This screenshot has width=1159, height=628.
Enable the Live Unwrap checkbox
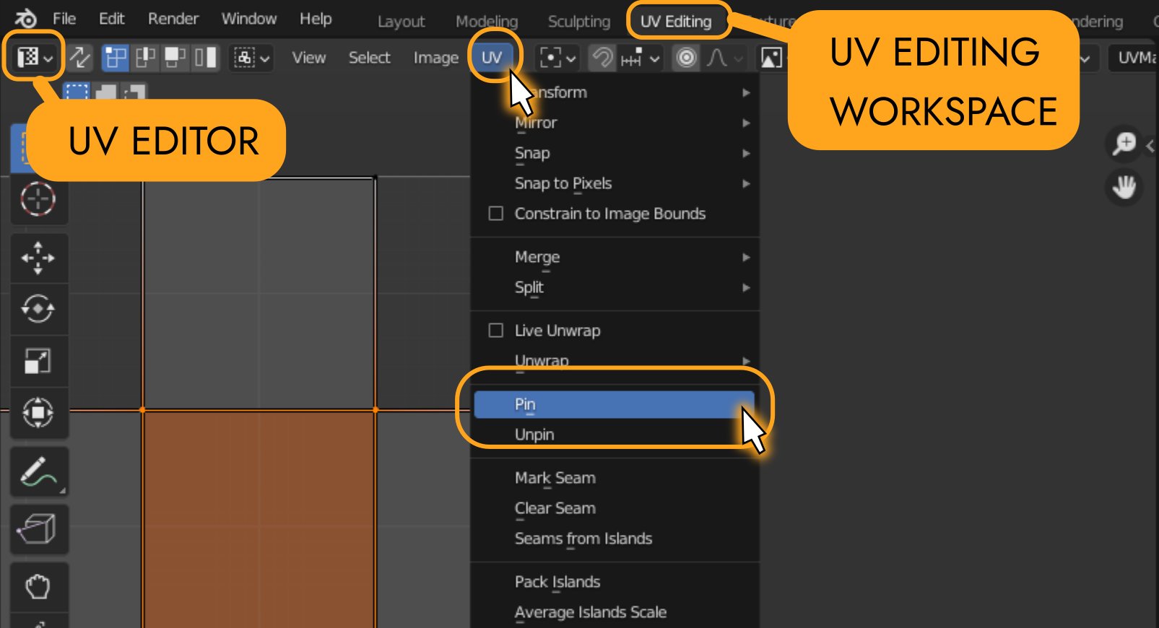[x=496, y=331]
